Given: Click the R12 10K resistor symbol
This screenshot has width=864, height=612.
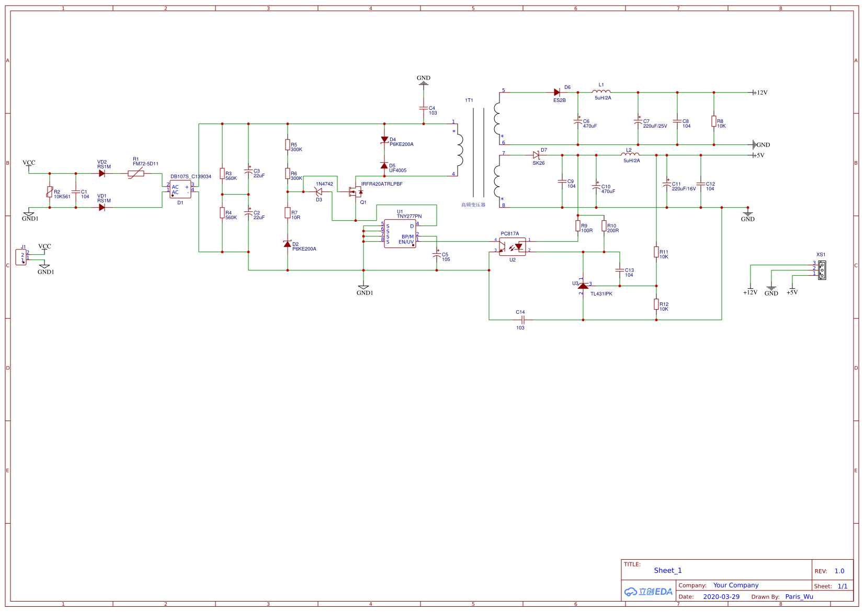Looking at the screenshot, I should click(656, 304).
